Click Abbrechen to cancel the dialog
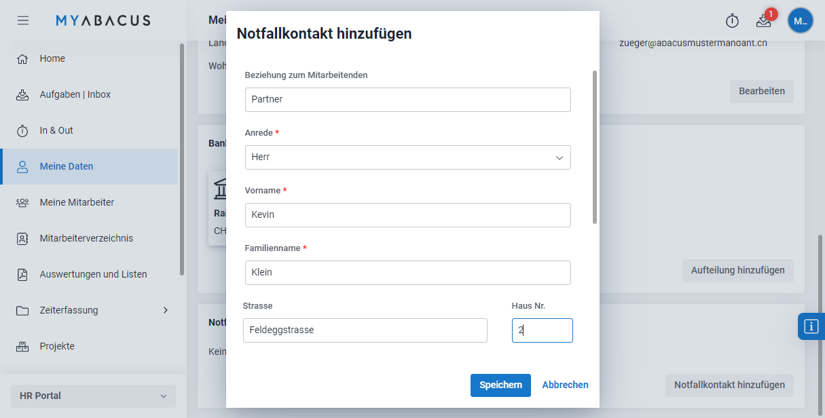Screen dimensions: 825x418 565,385
